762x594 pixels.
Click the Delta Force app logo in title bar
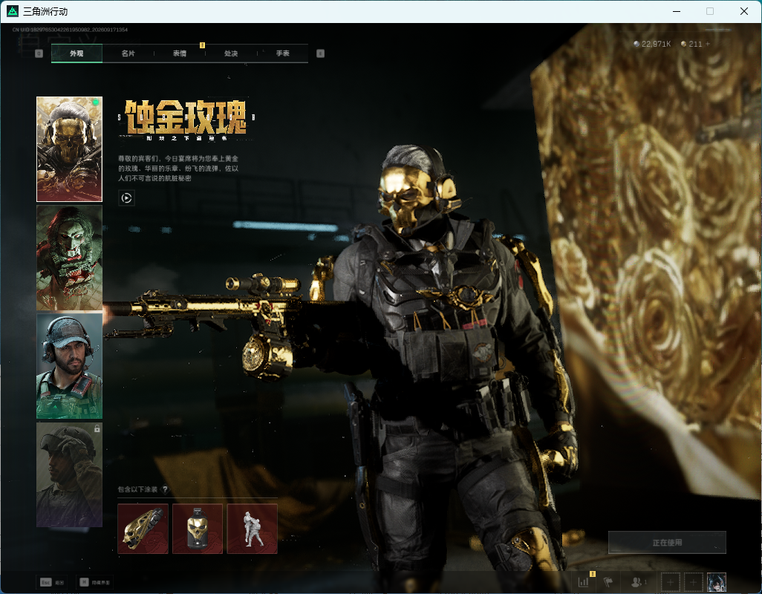click(x=13, y=11)
